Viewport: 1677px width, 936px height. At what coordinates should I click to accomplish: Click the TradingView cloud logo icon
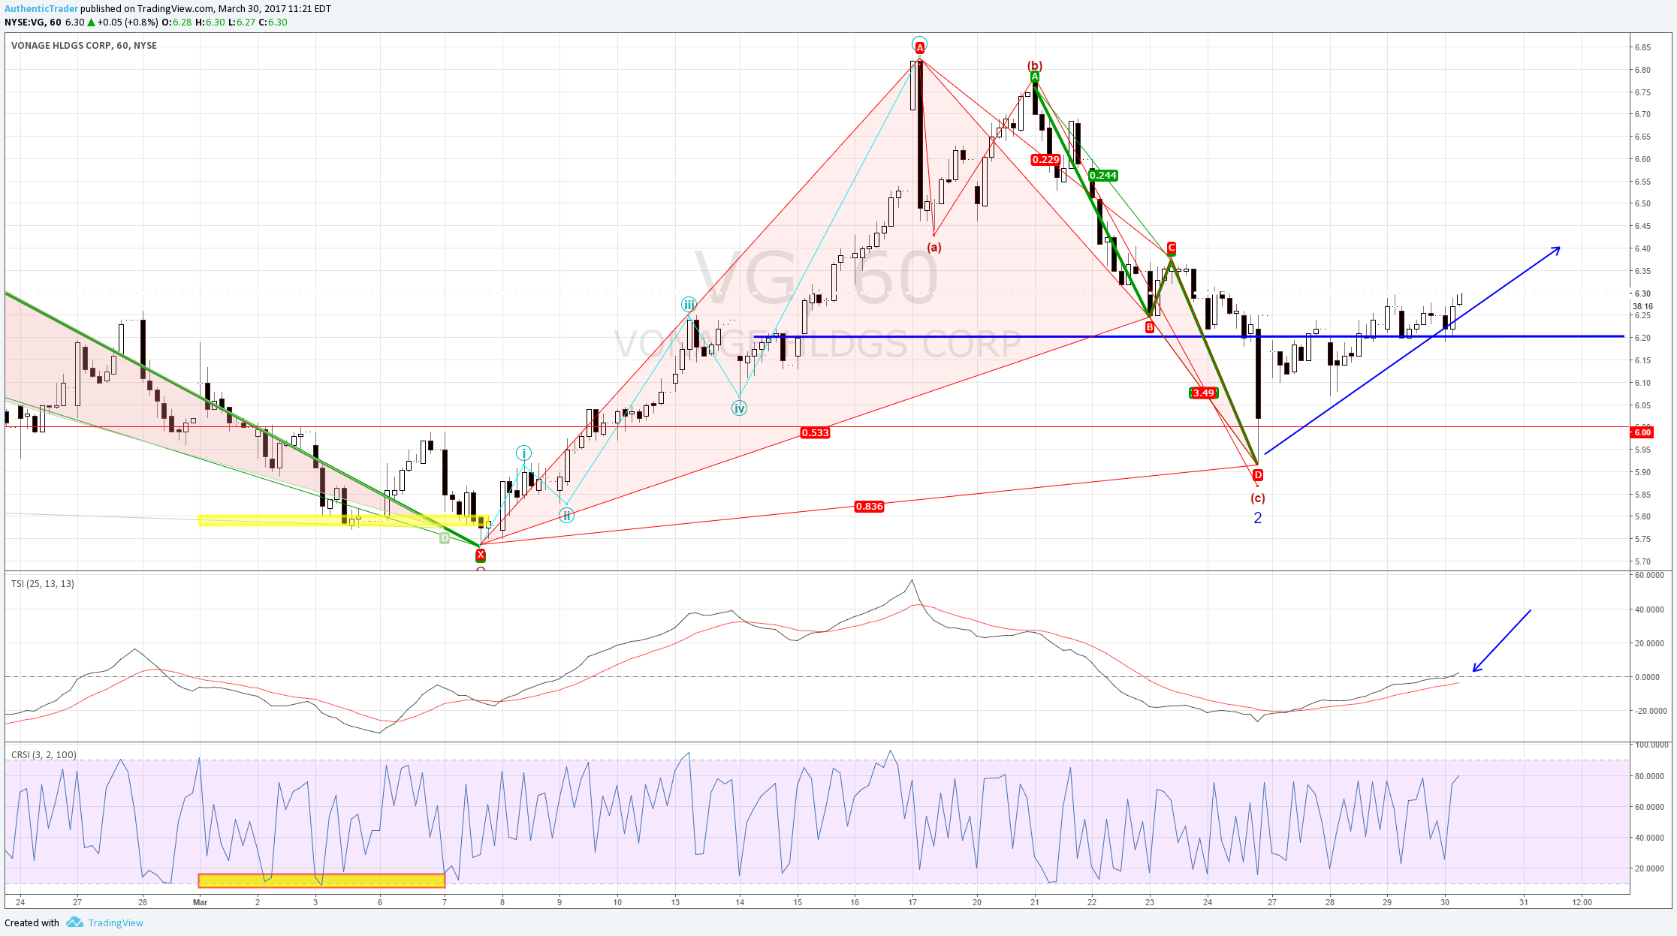pyautogui.click(x=74, y=922)
